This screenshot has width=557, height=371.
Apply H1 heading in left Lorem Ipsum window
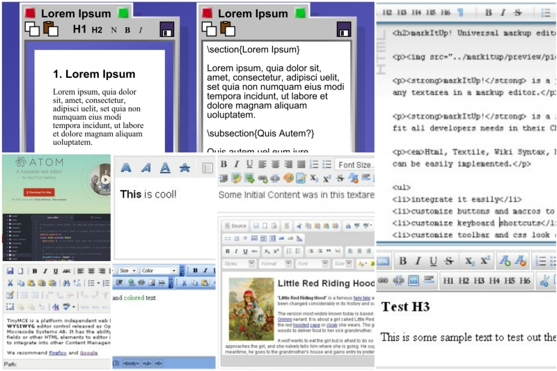(79, 29)
